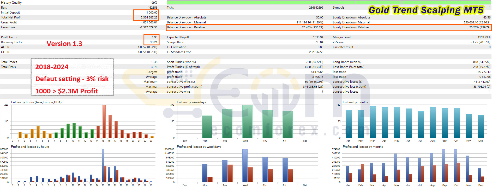Click the Total Deals value 3076

[x=154, y=67]
